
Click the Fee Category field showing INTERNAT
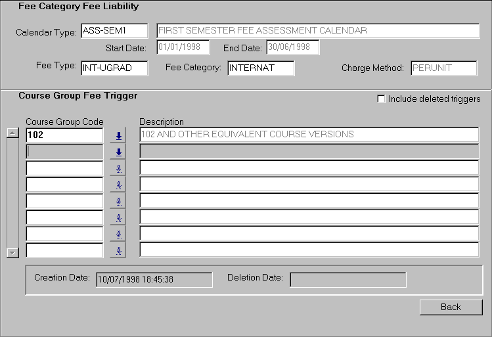[261, 68]
